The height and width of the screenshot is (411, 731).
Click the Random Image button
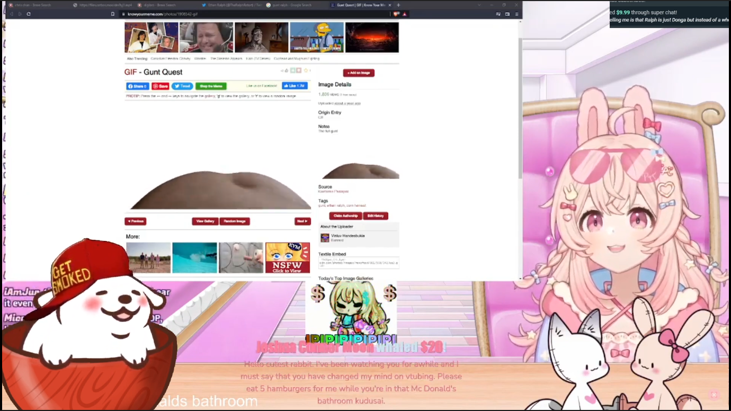tap(234, 221)
